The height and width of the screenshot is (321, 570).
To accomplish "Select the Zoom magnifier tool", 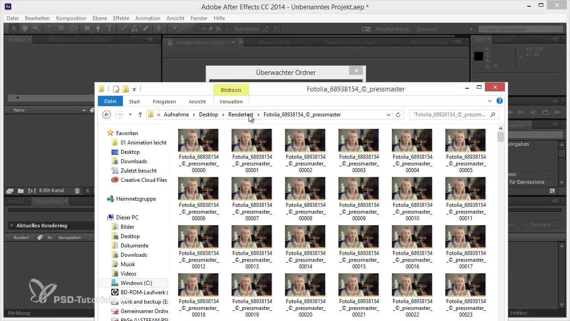I will pyautogui.click(x=36, y=29).
